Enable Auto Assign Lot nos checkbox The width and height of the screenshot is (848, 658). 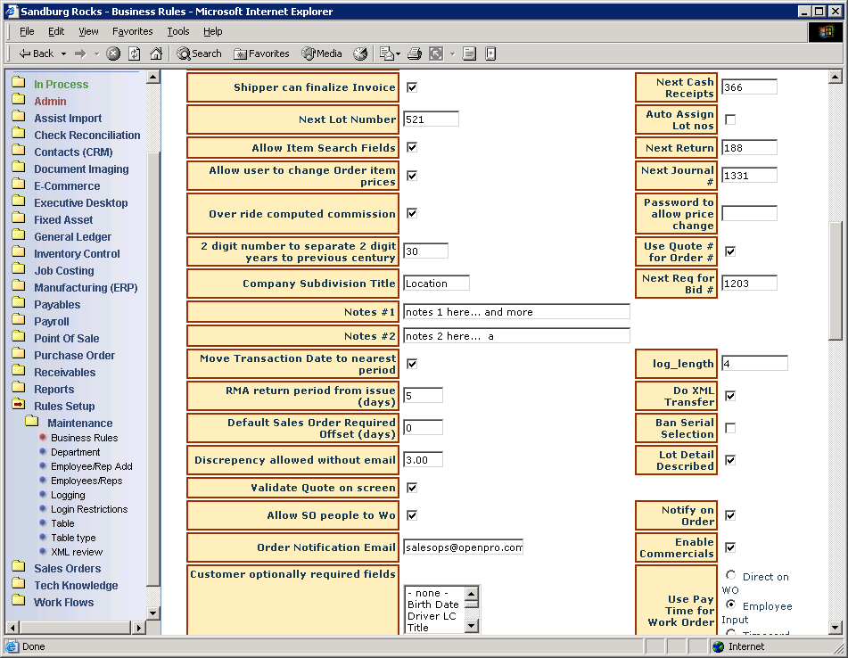click(730, 119)
